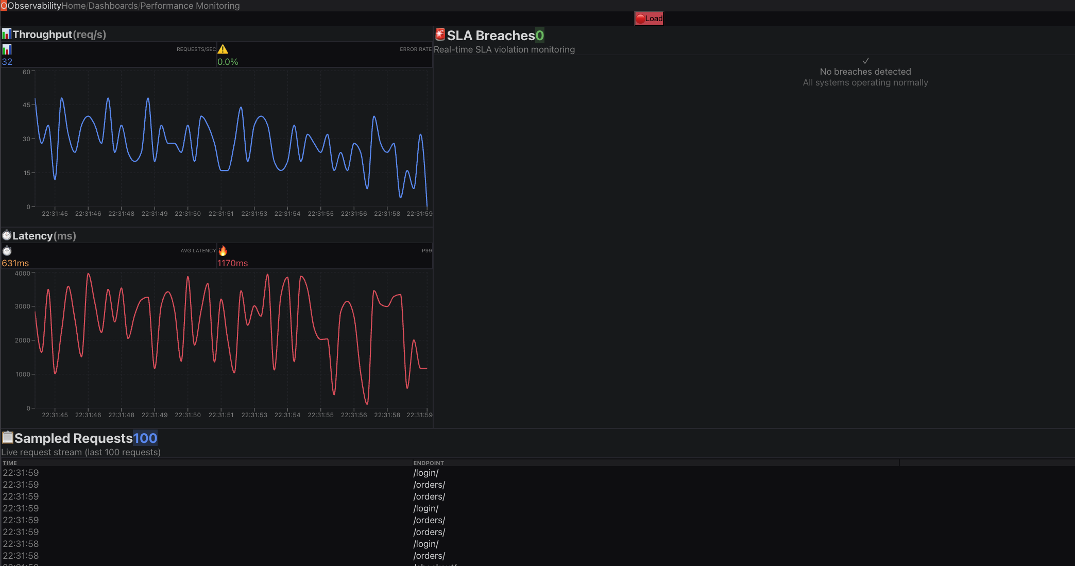Click the ENDPOINT column header
This screenshot has height=566, width=1075.
429,463
